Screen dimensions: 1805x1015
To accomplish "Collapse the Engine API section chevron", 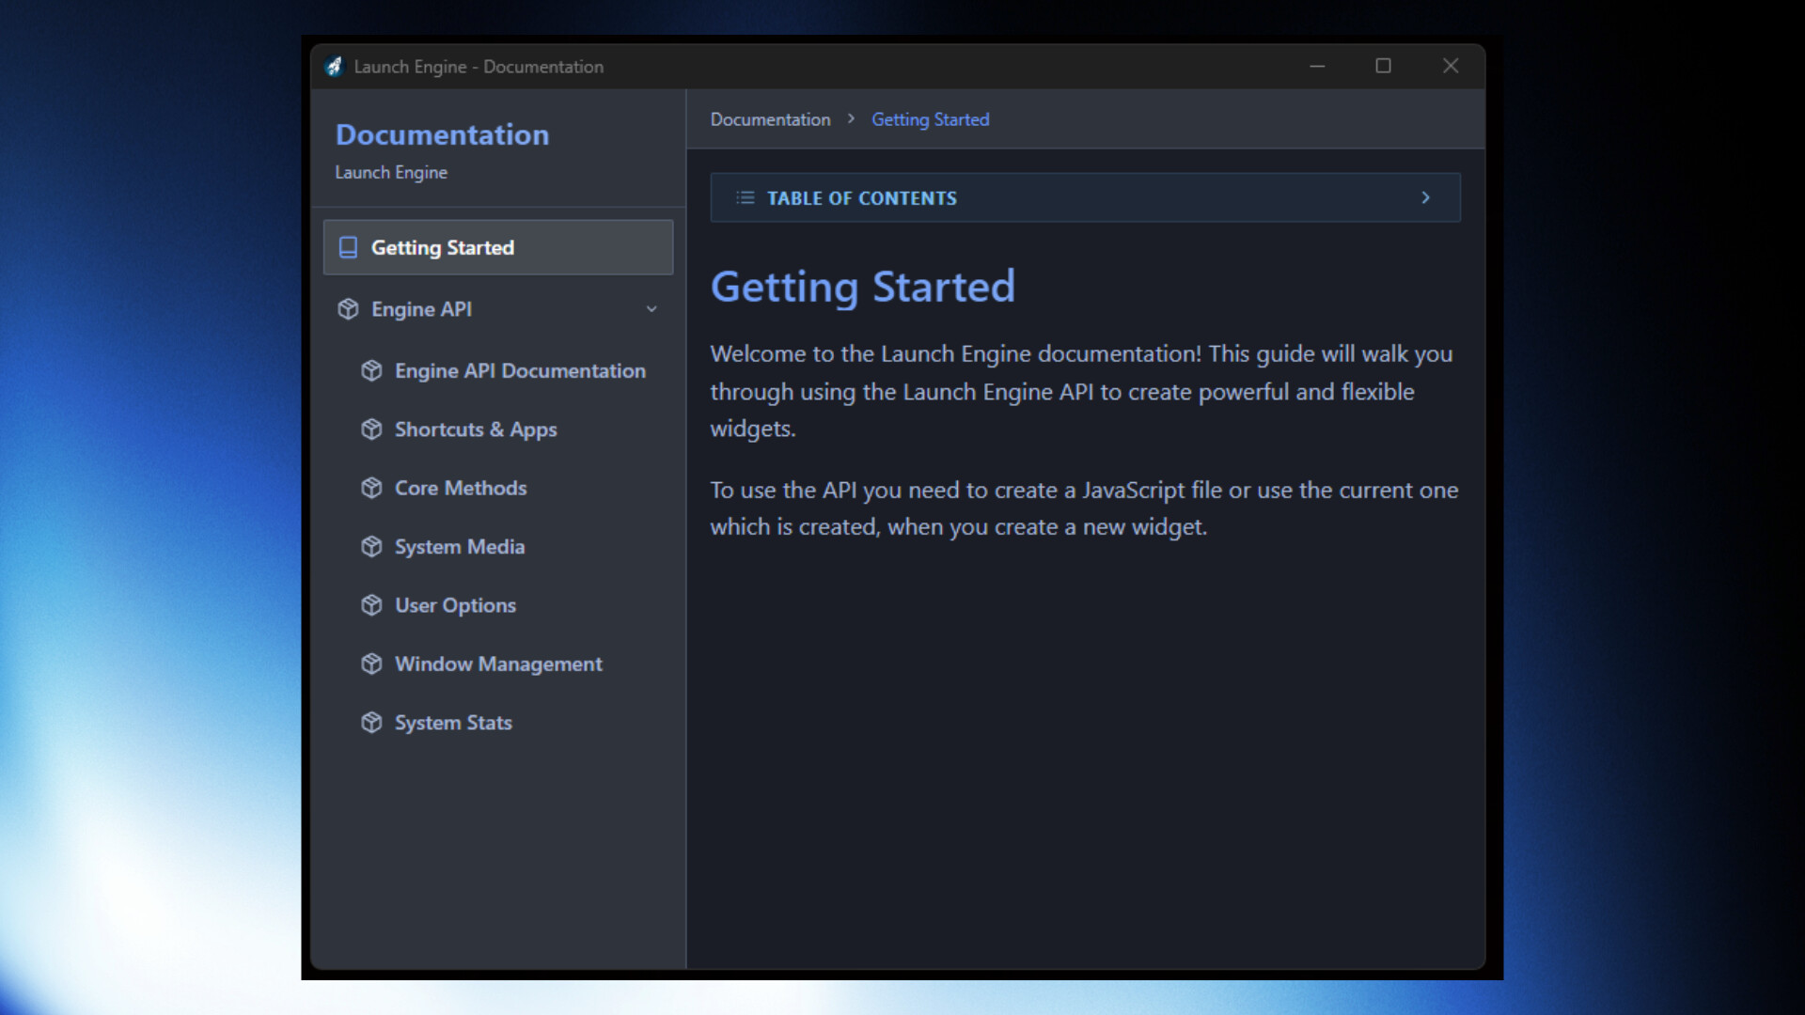I will coord(651,309).
